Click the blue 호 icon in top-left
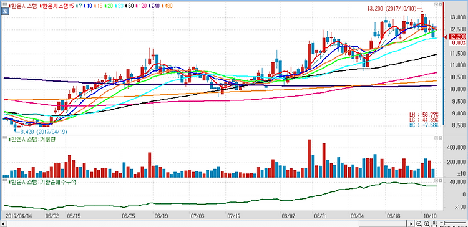 (4, 12)
